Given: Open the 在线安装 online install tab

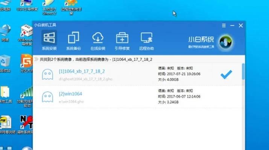Looking at the screenshot, I should pyautogui.click(x=98, y=41).
